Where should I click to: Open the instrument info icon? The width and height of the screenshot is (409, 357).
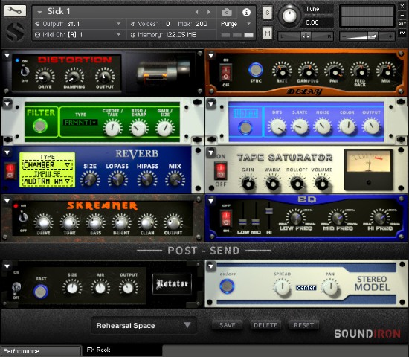click(x=246, y=12)
